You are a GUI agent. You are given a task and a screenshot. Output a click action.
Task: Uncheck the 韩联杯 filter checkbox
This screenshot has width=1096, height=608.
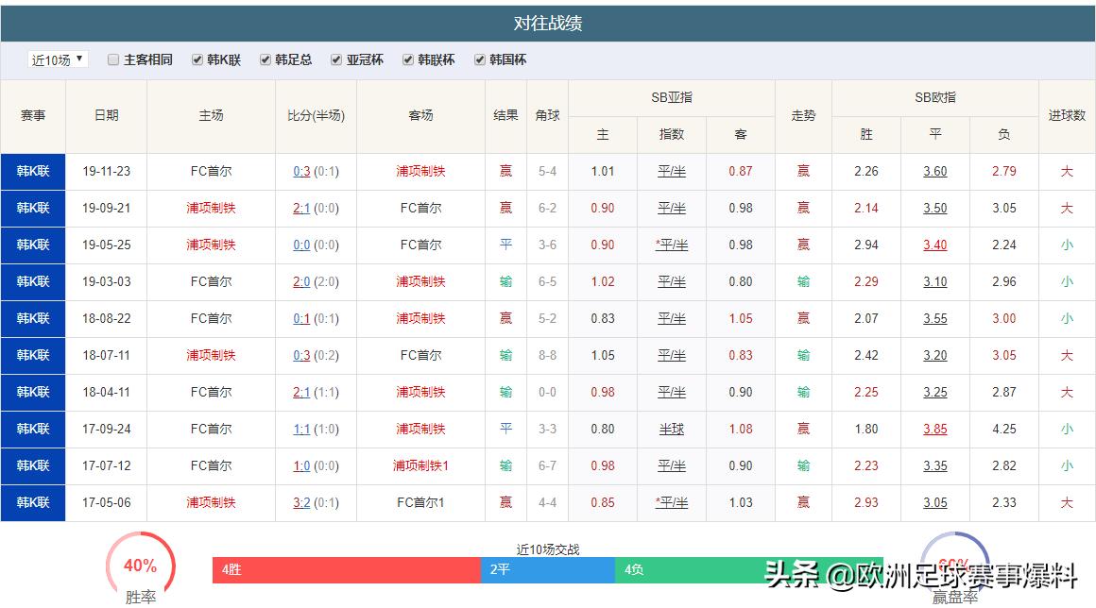(406, 59)
